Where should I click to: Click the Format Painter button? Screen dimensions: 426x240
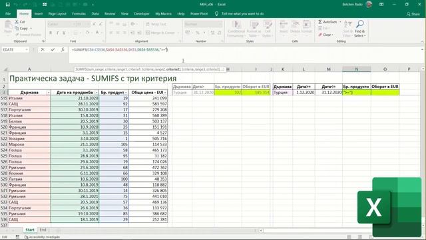(x=28, y=35)
